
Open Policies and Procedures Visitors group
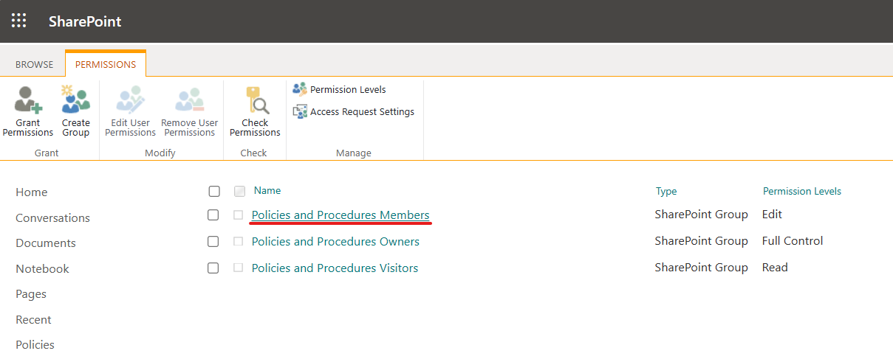point(335,268)
